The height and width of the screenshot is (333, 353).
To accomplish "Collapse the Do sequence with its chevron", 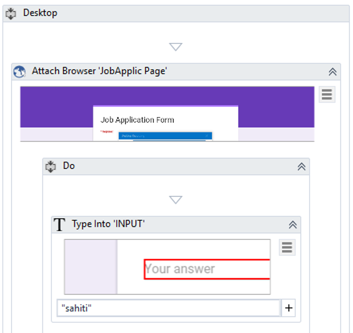I will coord(301,166).
